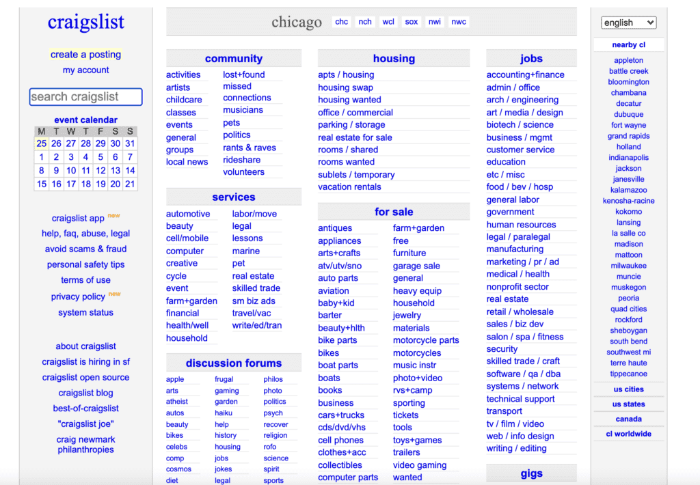This screenshot has width=700, height=485.
Task: Open the for sale section heading
Action: [x=394, y=212]
